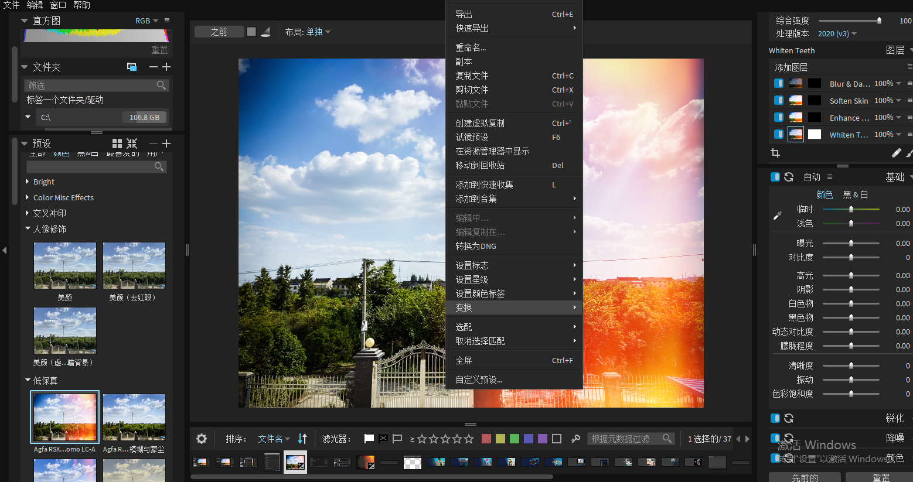This screenshot has height=482, width=913.
Task: Click the sort direction arrows next to 文件名
Action: coord(302,438)
